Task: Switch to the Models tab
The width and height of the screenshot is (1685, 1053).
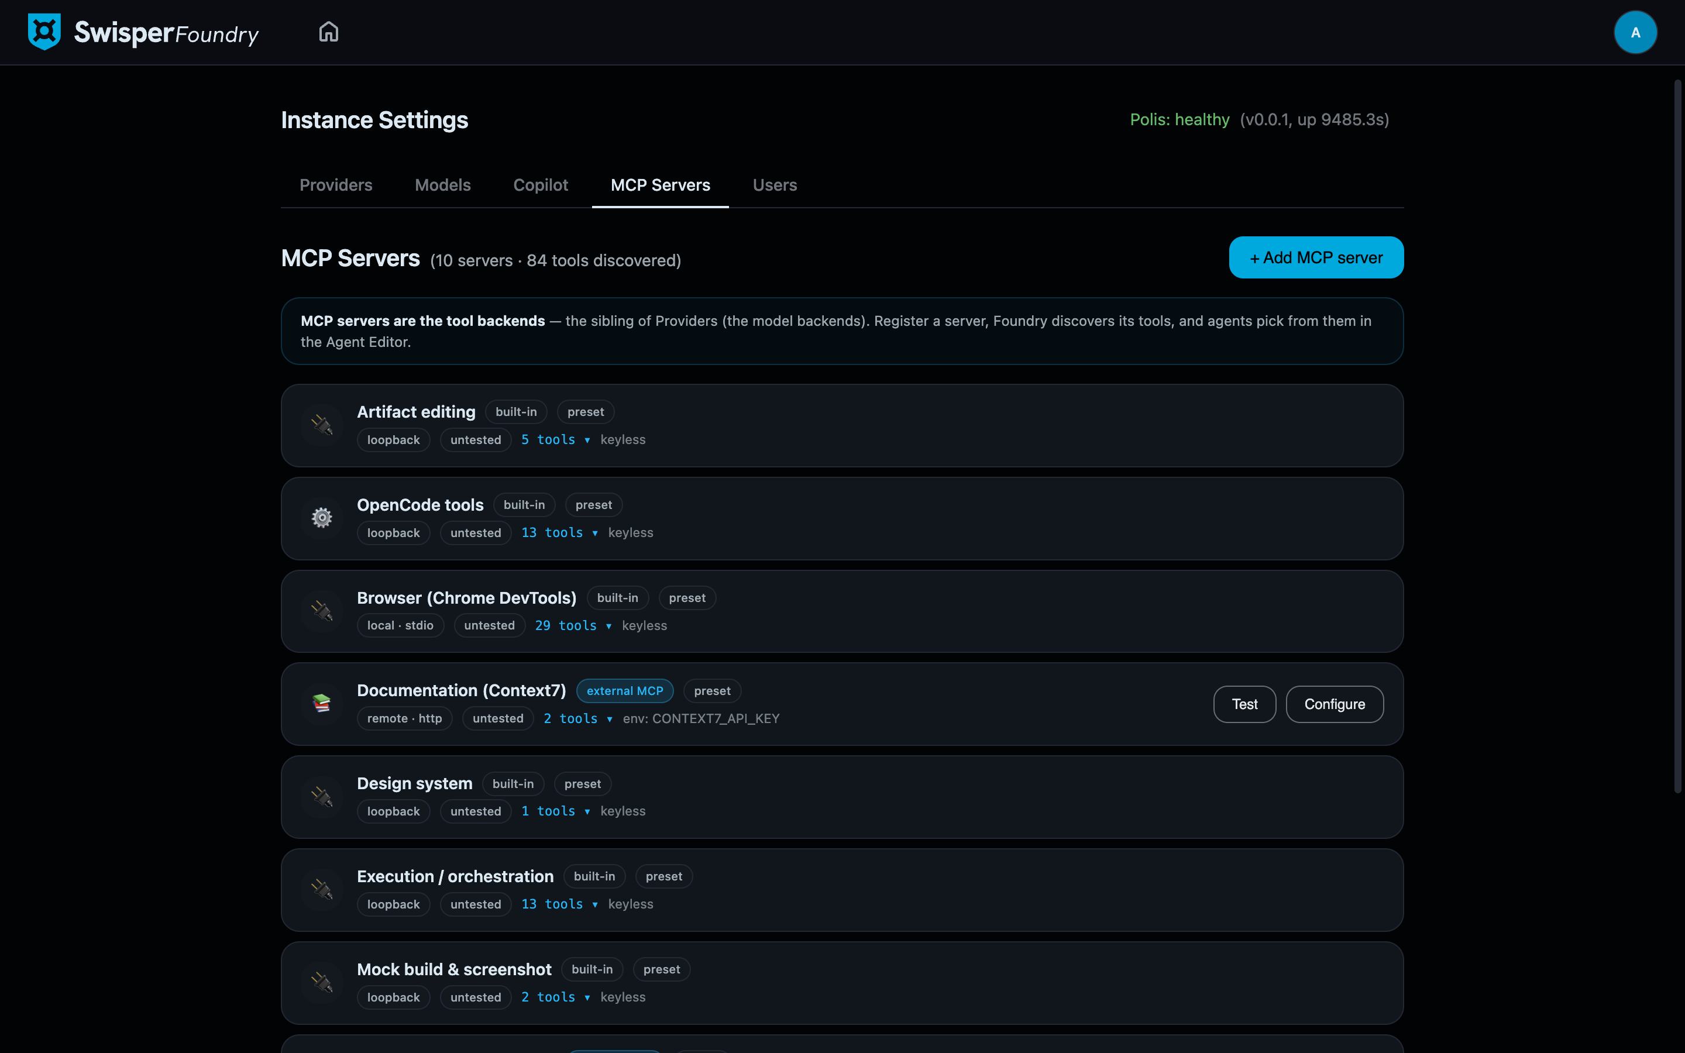Action: click(x=443, y=185)
